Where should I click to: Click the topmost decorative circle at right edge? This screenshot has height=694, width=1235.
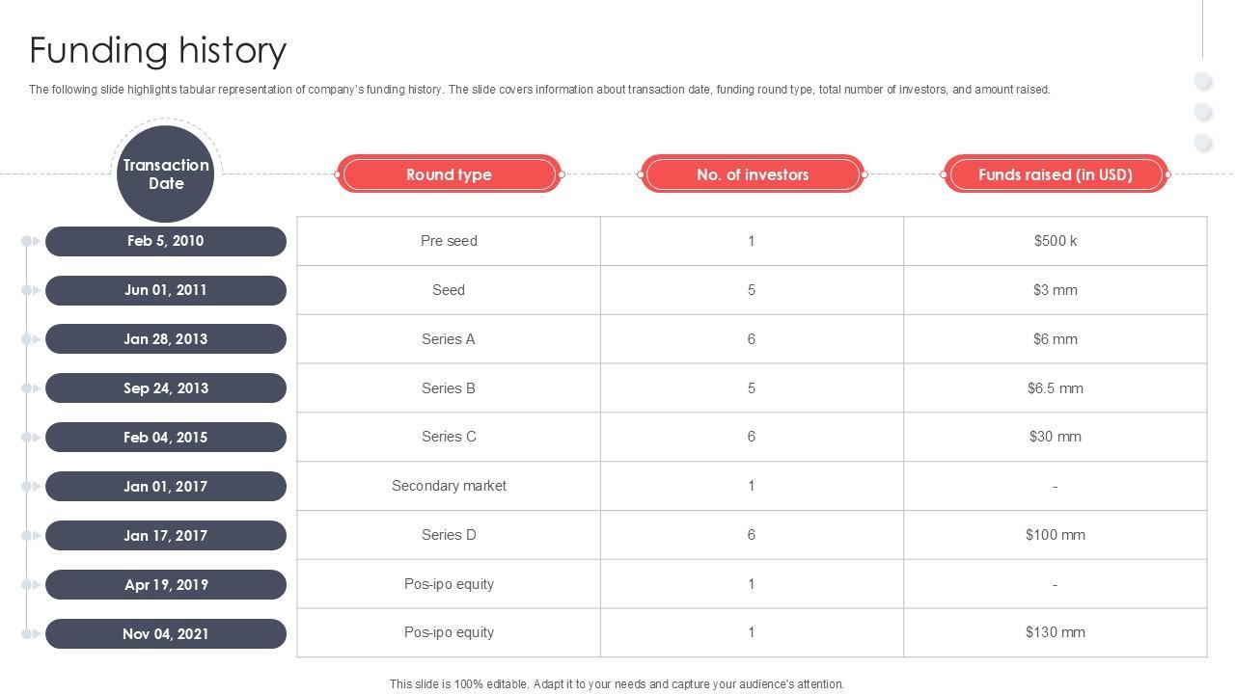(1203, 80)
